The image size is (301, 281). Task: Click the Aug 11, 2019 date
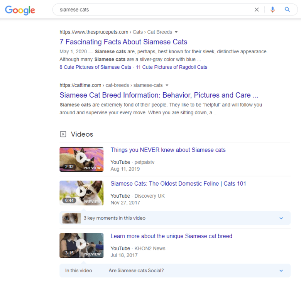click(125, 169)
